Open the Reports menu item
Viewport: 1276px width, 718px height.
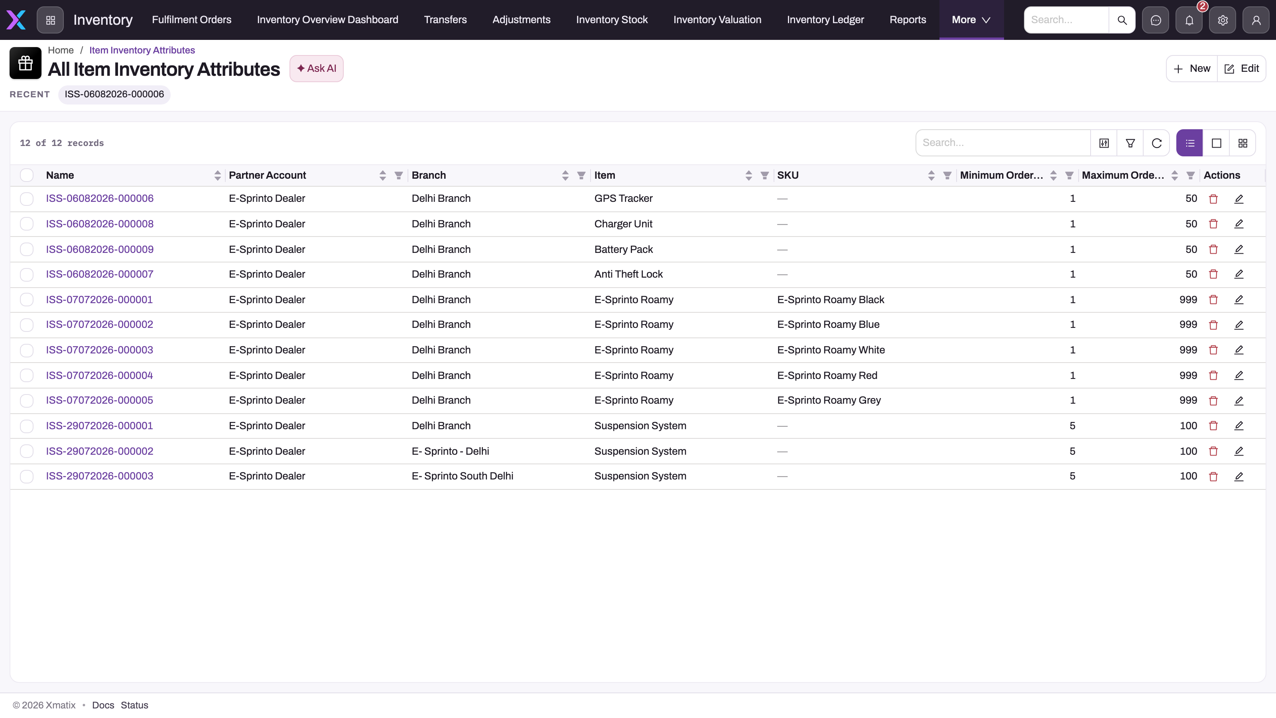point(908,20)
